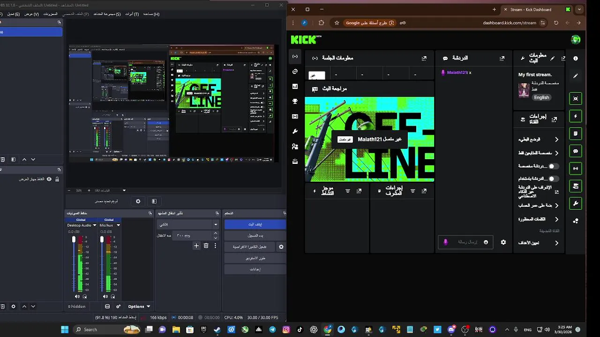Open OBS View (V) menu

click(31, 14)
